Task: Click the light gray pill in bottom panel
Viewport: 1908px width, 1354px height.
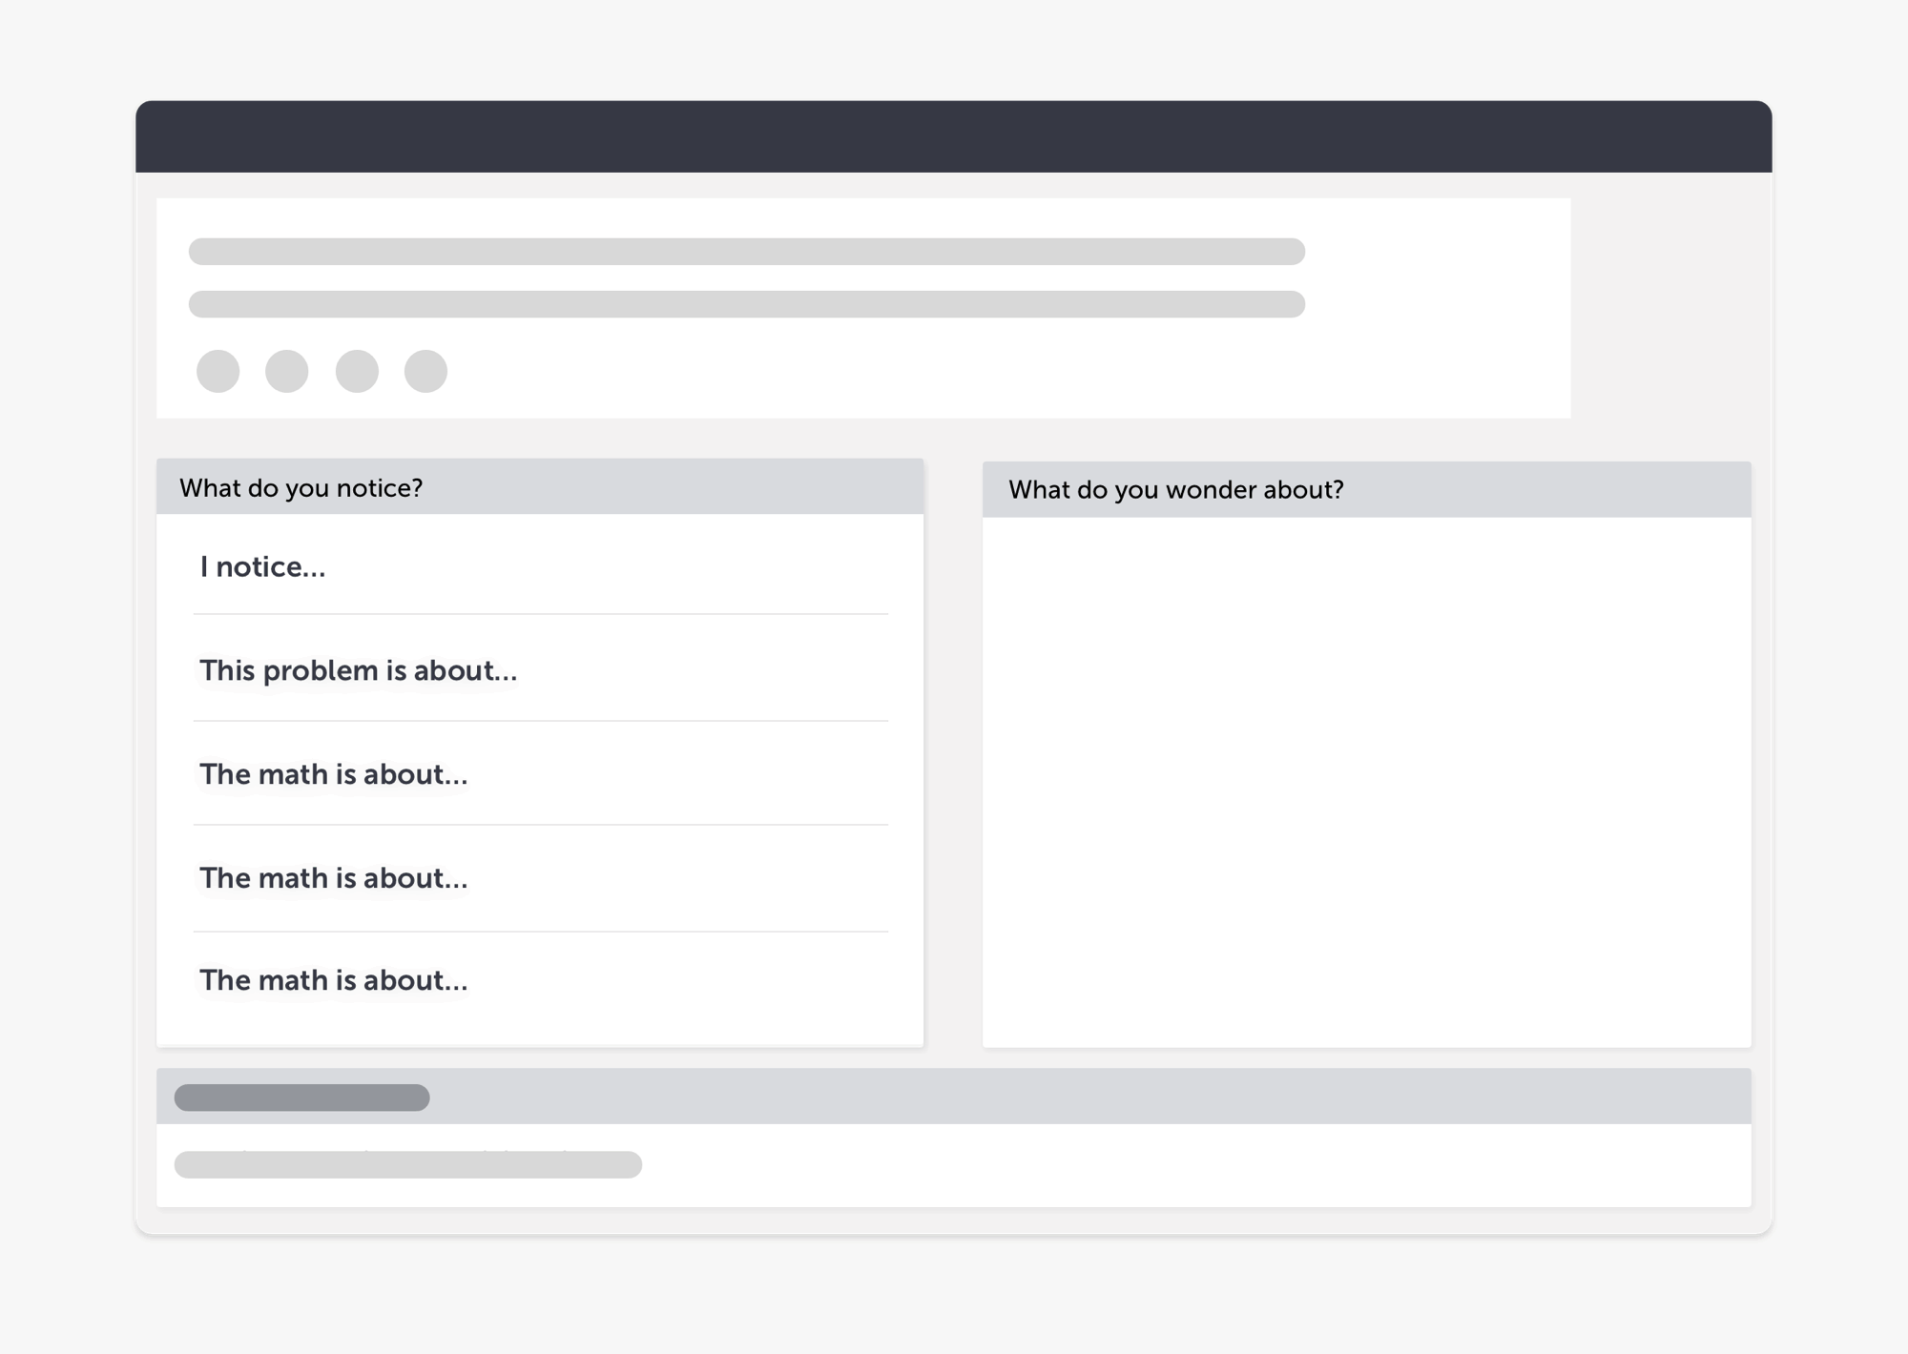Action: click(x=407, y=1164)
